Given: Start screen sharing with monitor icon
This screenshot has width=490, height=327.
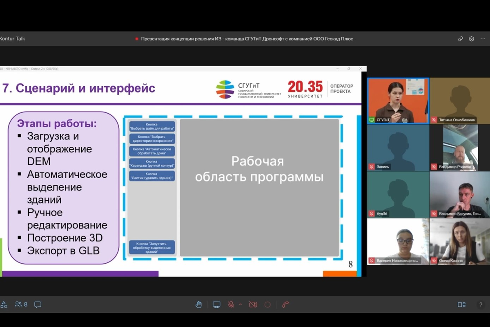Looking at the screenshot, I should (x=216, y=305).
